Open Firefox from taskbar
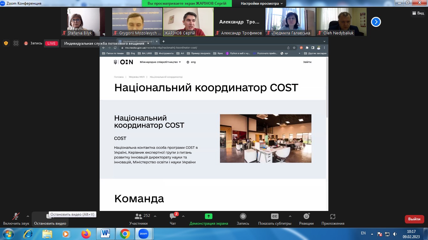 [x=86, y=234]
